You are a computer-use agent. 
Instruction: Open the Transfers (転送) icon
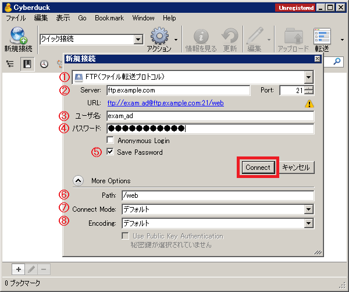pos(322,36)
